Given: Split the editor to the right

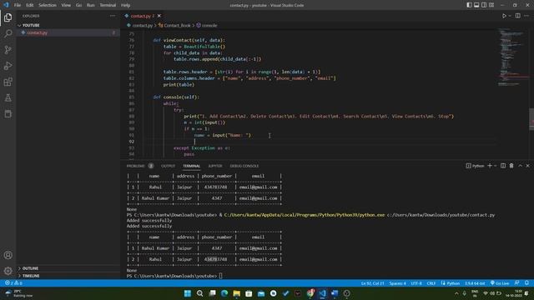Looking at the screenshot, I should tap(517, 16).
